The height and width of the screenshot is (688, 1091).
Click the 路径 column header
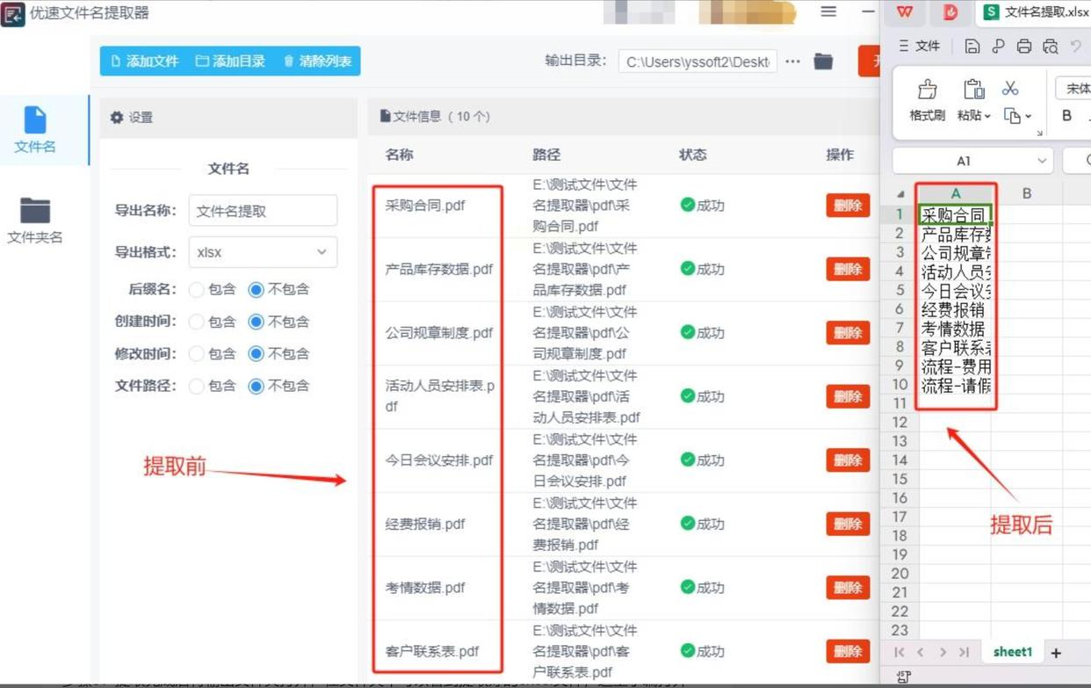546,155
